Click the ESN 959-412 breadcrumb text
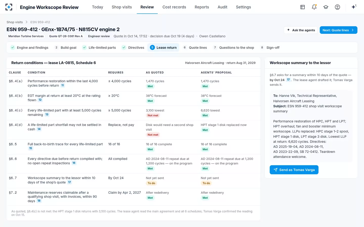364x227 pixels. click(x=40, y=22)
